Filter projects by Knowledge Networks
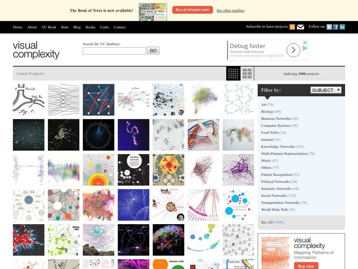The image size is (358, 269). [x=282, y=147]
